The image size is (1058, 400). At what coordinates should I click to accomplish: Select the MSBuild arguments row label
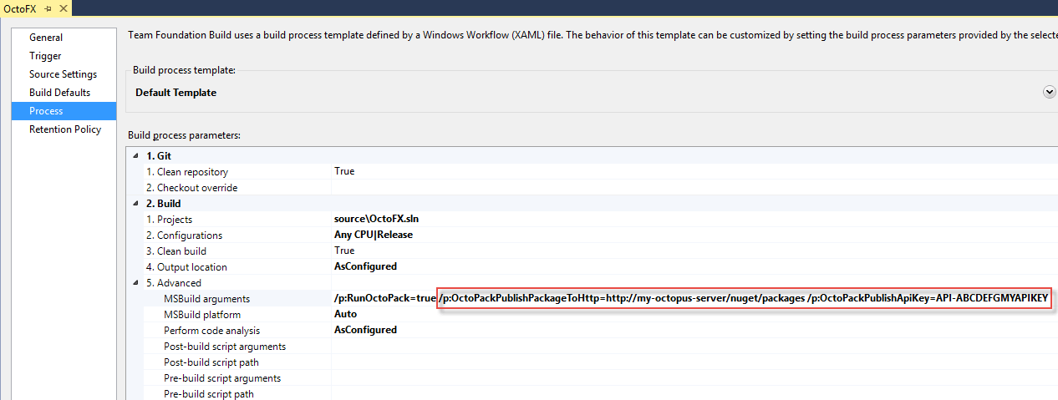[206, 299]
